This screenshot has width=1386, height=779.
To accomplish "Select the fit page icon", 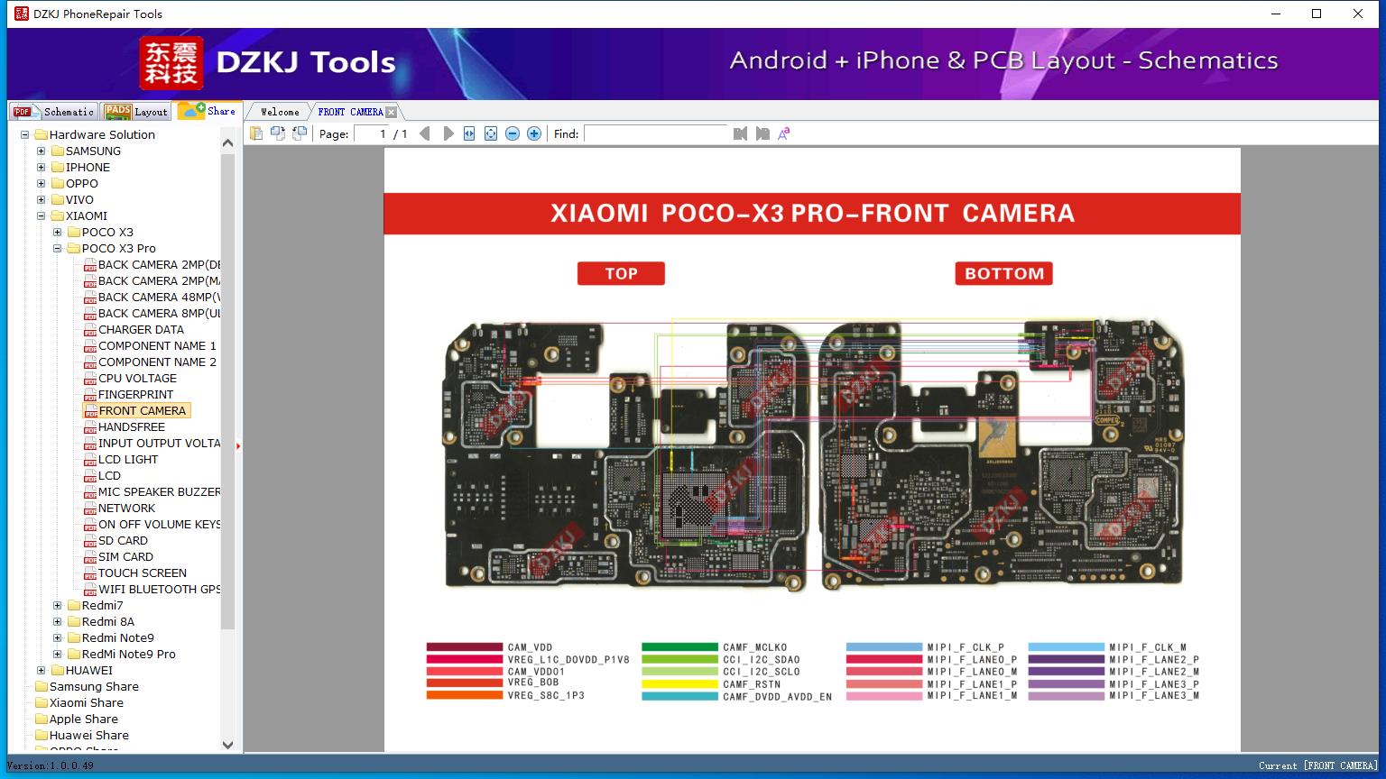I will pos(491,133).
